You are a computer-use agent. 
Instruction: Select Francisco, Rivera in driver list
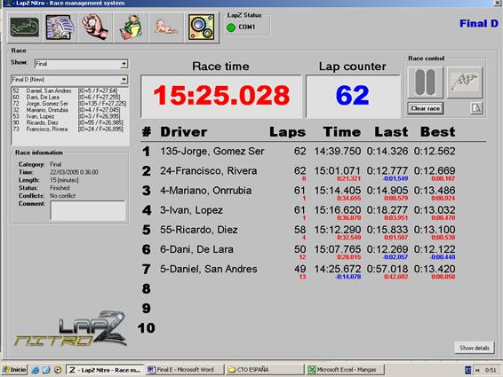click(x=69, y=130)
